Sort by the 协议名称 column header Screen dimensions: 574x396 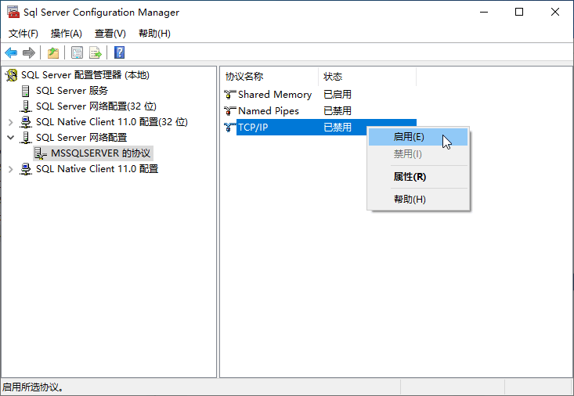[269, 77]
